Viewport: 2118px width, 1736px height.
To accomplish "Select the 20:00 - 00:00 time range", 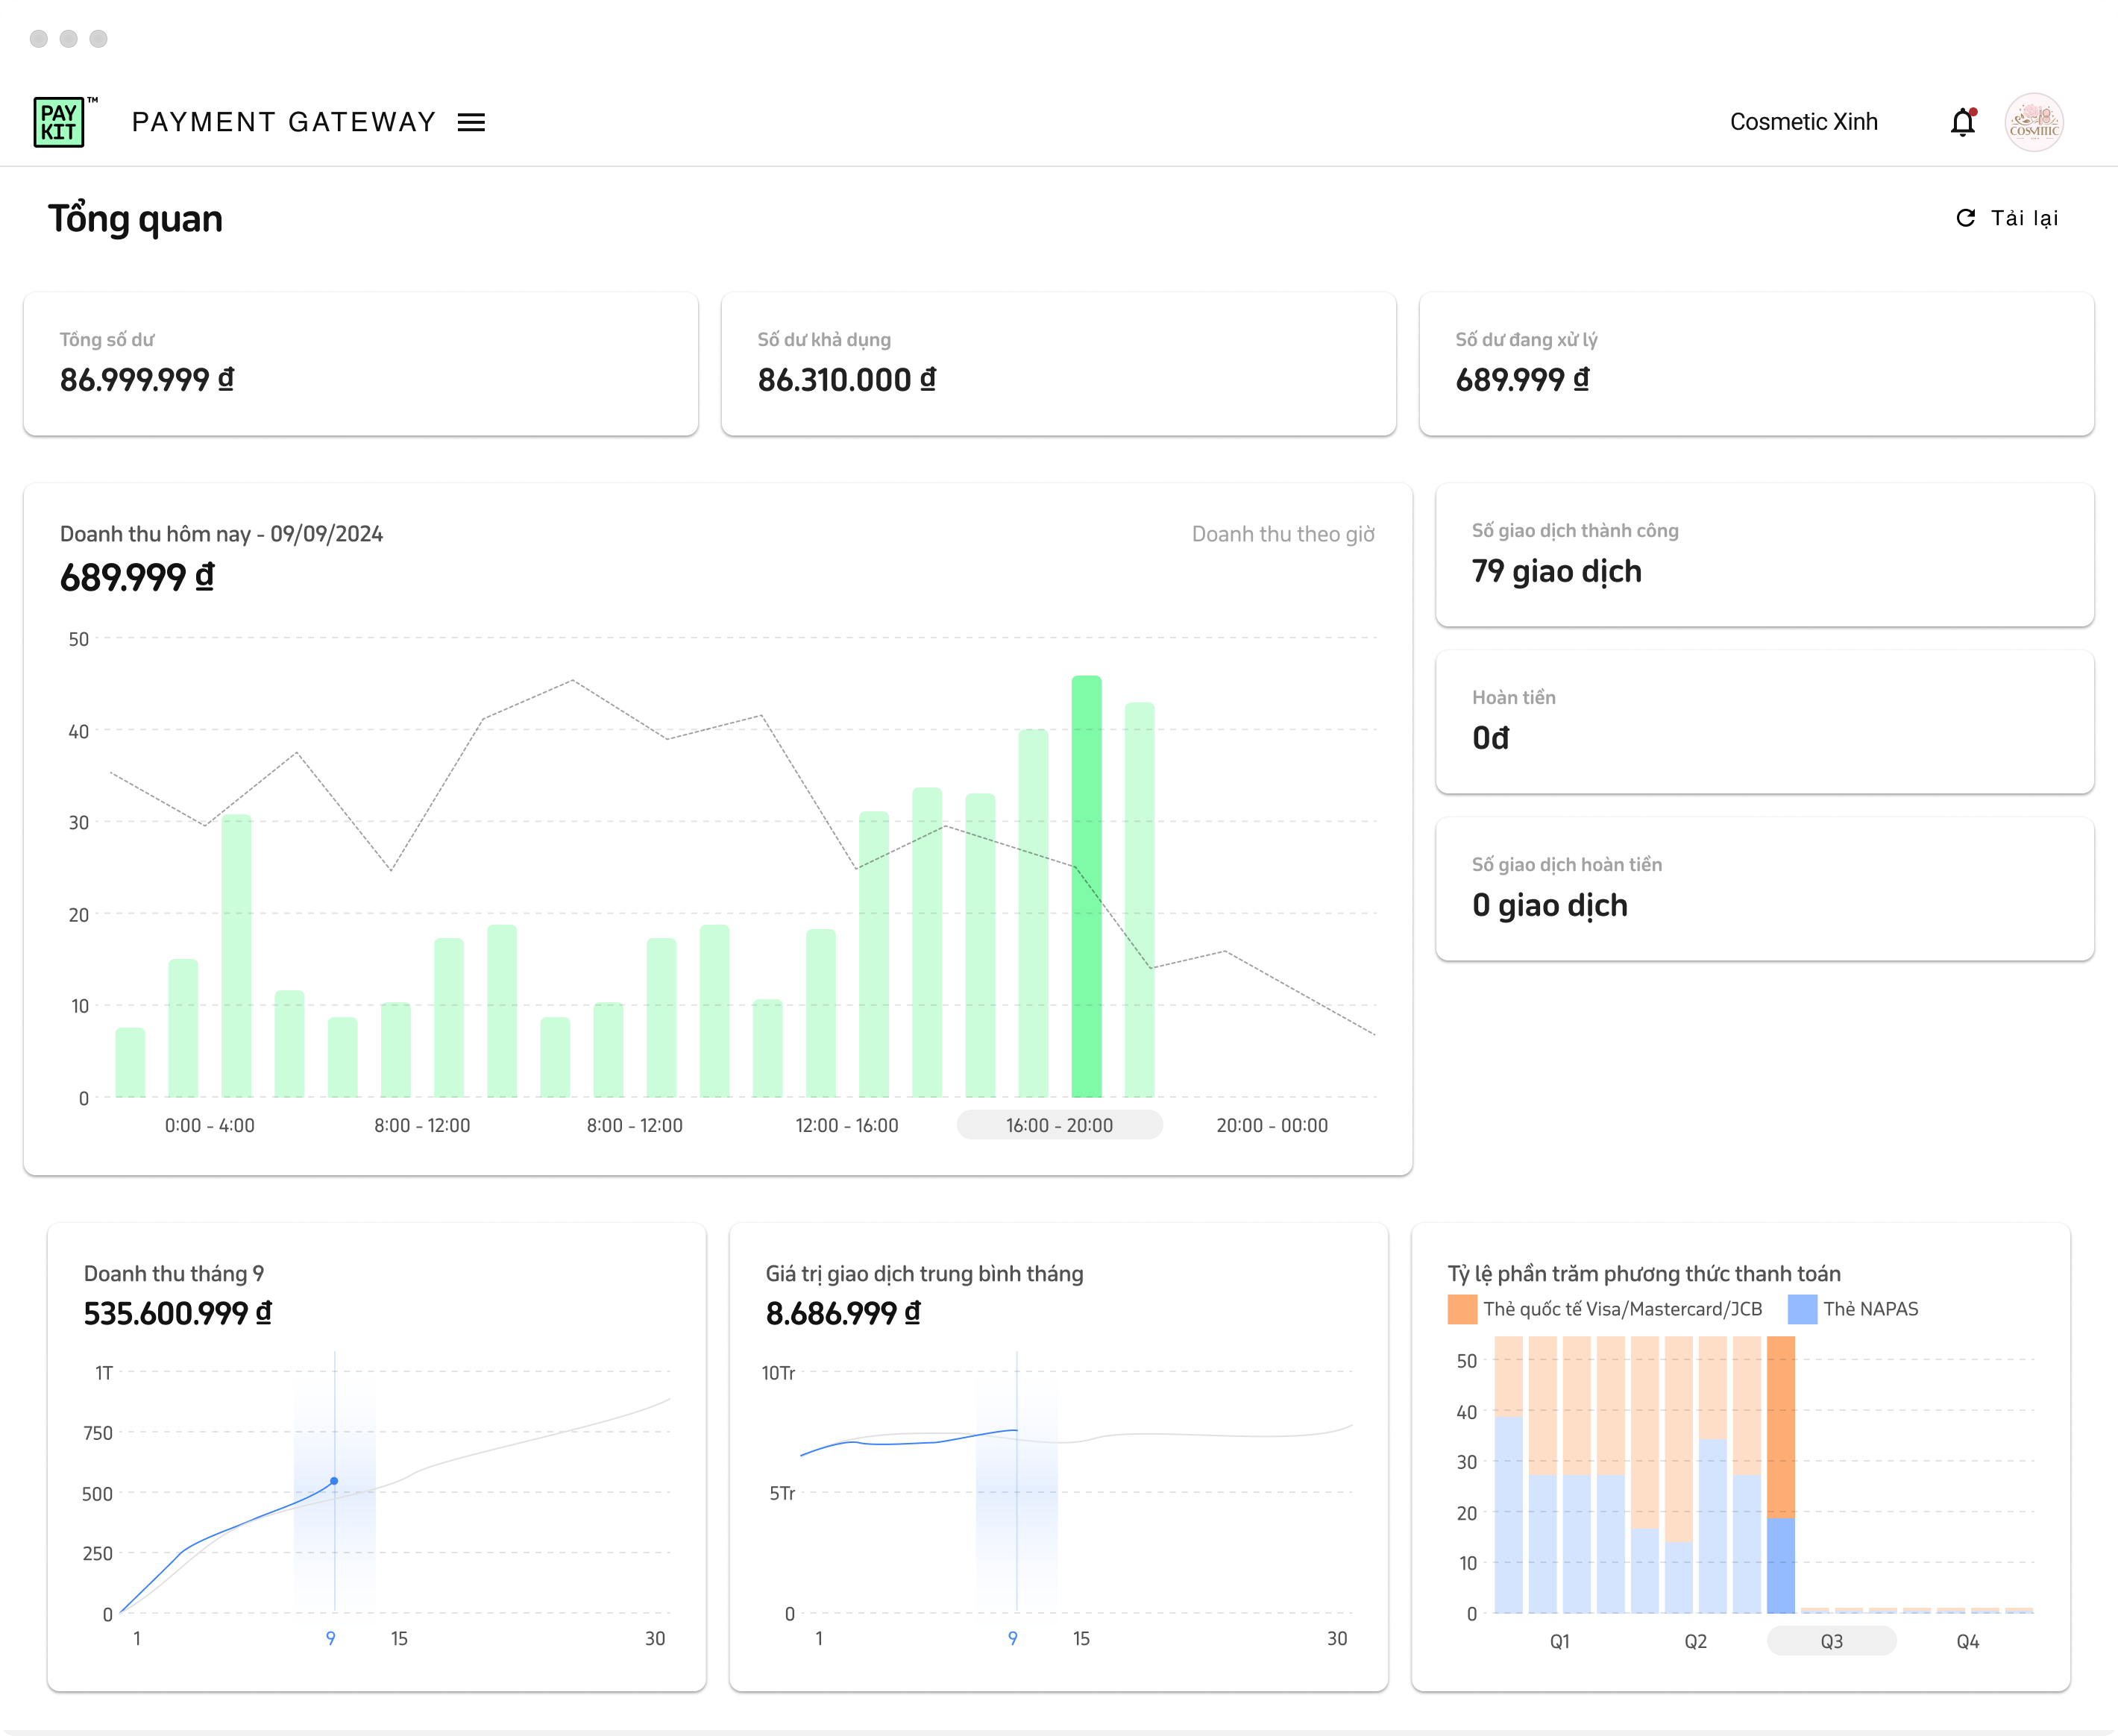I will (x=1271, y=1125).
